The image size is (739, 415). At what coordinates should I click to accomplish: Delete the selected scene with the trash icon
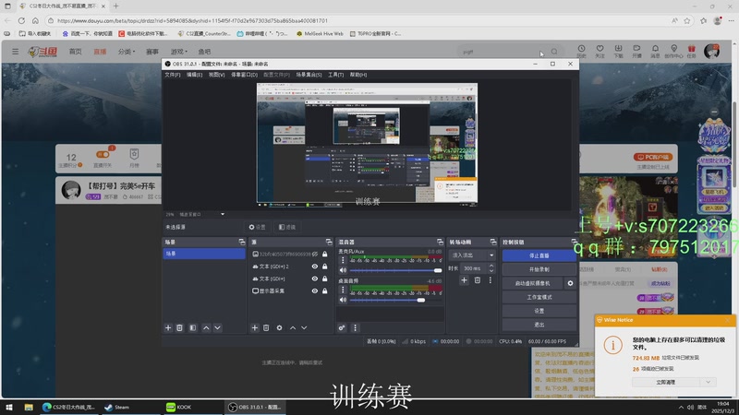tap(179, 328)
